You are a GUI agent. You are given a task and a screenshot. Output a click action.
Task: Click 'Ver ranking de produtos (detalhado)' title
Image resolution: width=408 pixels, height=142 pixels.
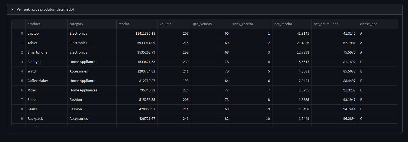pos(45,9)
